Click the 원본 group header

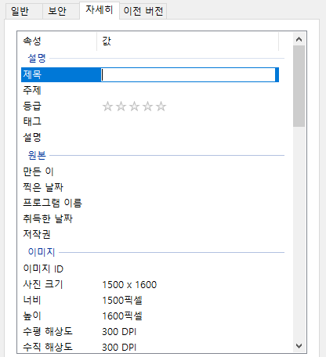click(37, 155)
